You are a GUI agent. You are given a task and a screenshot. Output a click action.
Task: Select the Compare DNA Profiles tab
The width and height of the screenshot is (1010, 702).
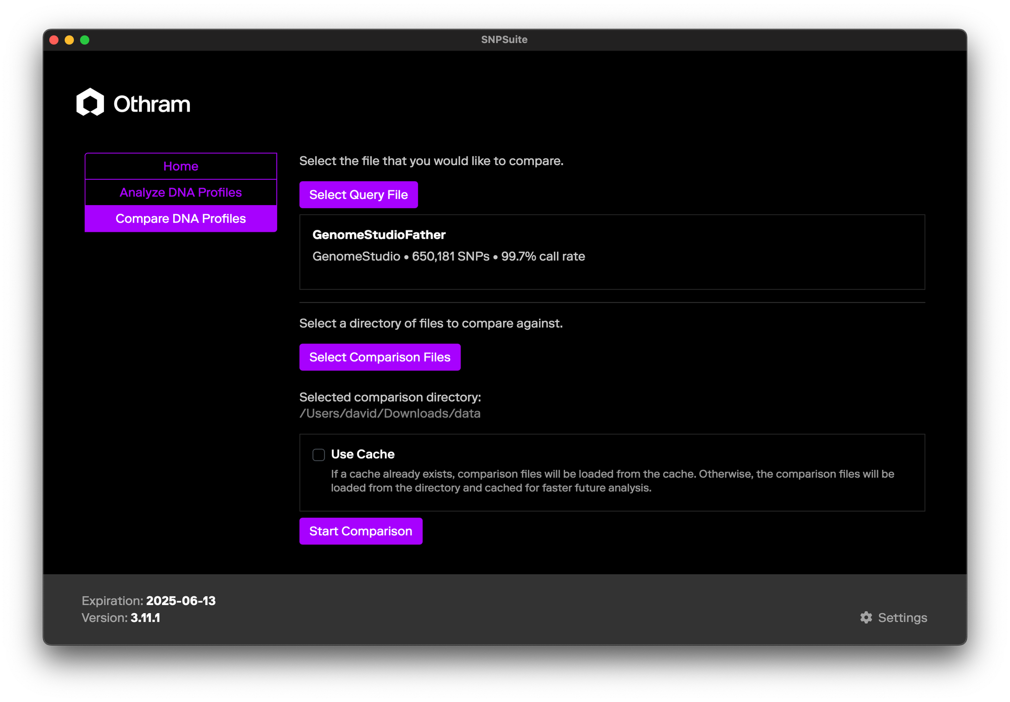[x=181, y=219]
